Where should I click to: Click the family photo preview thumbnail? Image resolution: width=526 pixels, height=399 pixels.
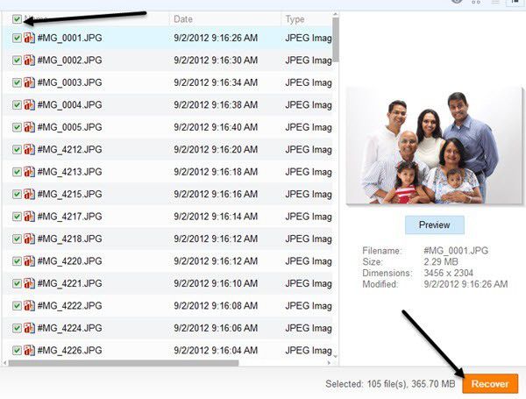pyautogui.click(x=434, y=146)
